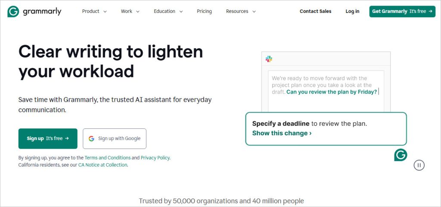Screen dimensions: 441x207
Task: Open the Privacy Policy link
Action: [x=155, y=158]
